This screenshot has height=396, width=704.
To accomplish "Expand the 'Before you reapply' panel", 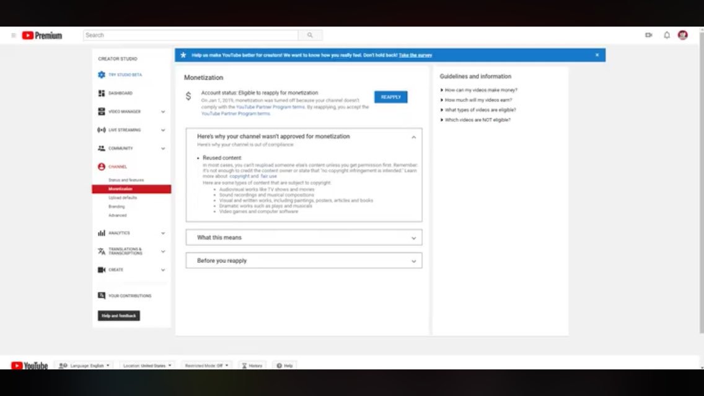I will pyautogui.click(x=304, y=260).
